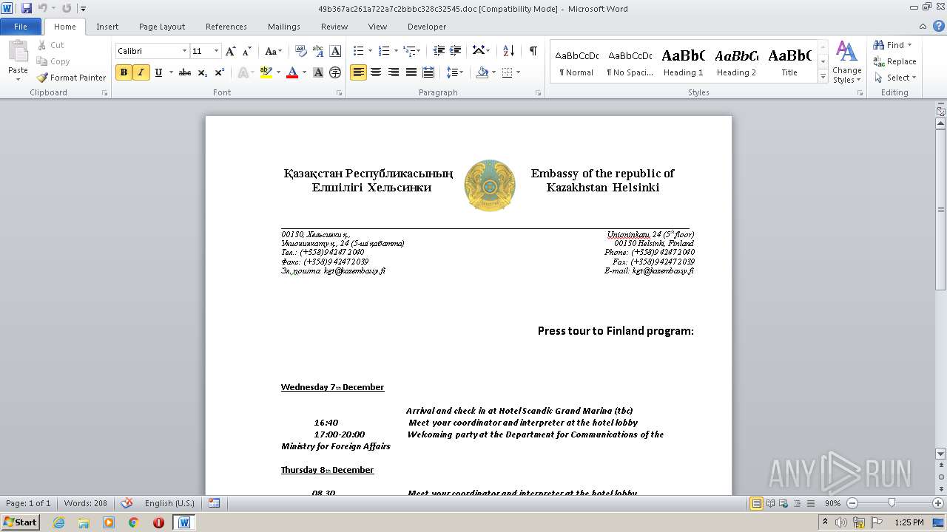Viewport: 947px width, 532px height.
Task: Open the References tab
Action: [x=226, y=27]
